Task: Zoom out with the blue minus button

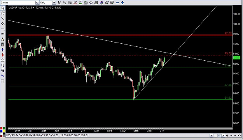Action: [x=117, y=3]
